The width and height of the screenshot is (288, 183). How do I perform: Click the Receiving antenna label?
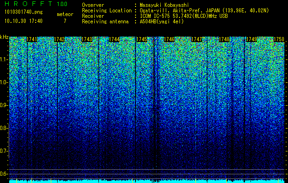[x=105, y=22]
